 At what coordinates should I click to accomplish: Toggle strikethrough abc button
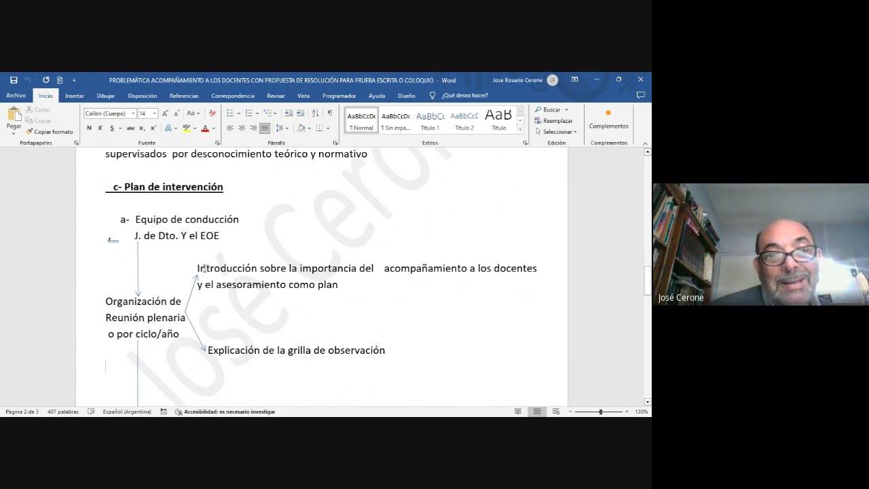tap(130, 128)
